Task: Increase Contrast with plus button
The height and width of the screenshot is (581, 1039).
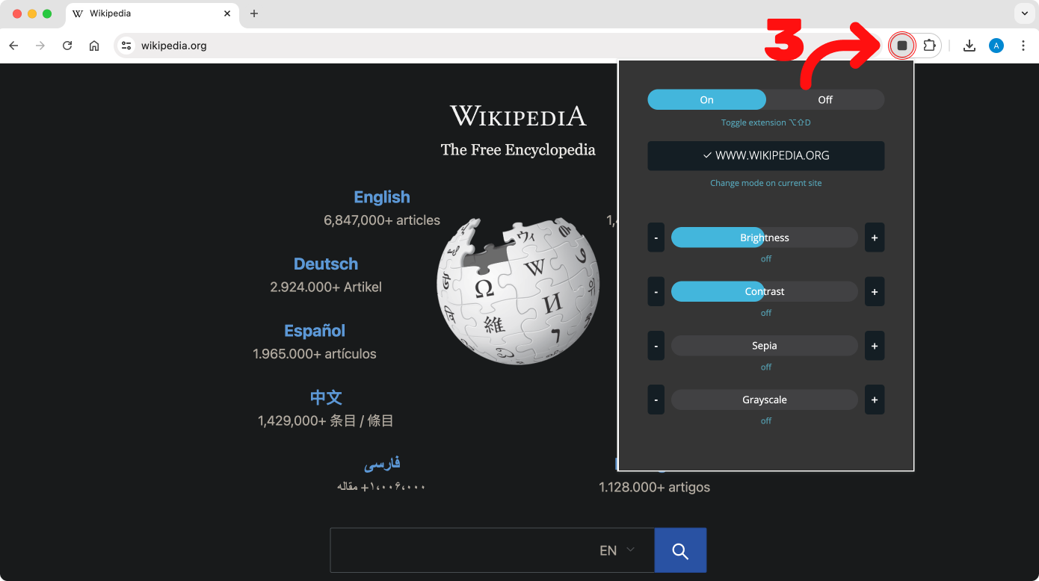Action: pos(875,291)
